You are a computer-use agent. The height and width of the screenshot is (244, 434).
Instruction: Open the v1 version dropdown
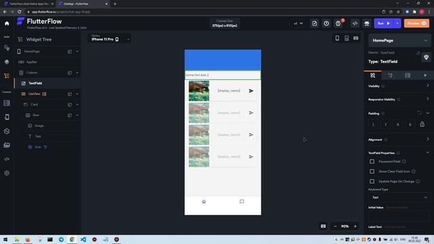tap(298, 24)
